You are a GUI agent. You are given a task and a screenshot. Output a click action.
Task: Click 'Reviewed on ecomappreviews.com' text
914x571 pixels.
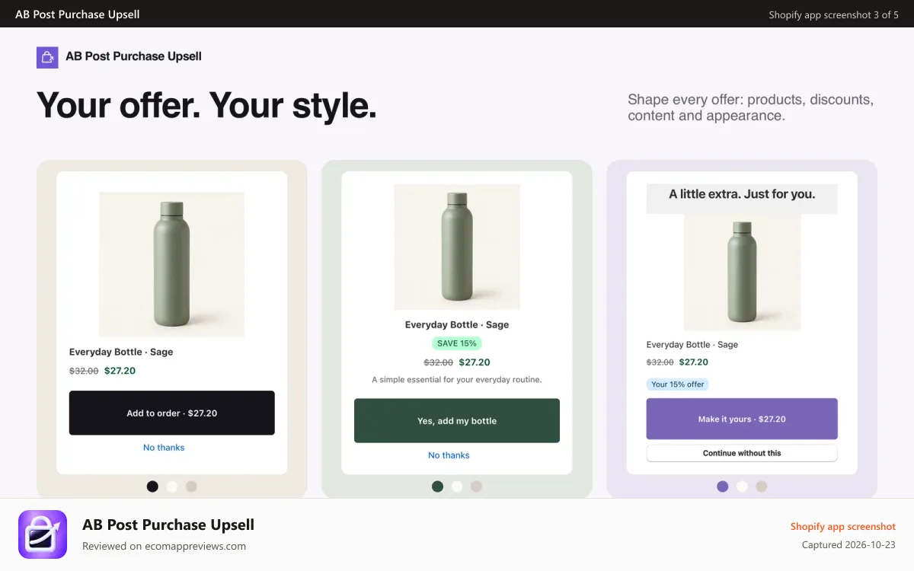[x=164, y=546]
